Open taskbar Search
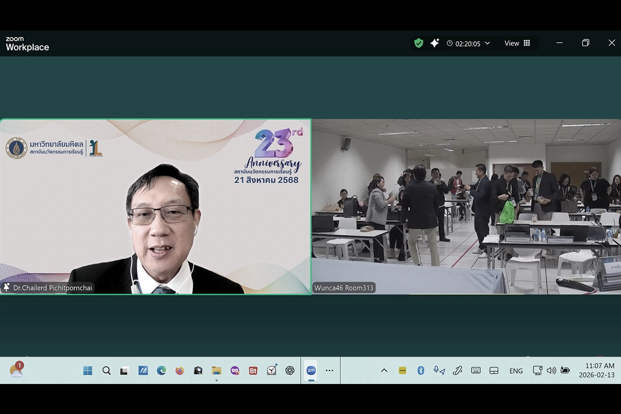This screenshot has height=414, width=621. [x=107, y=371]
